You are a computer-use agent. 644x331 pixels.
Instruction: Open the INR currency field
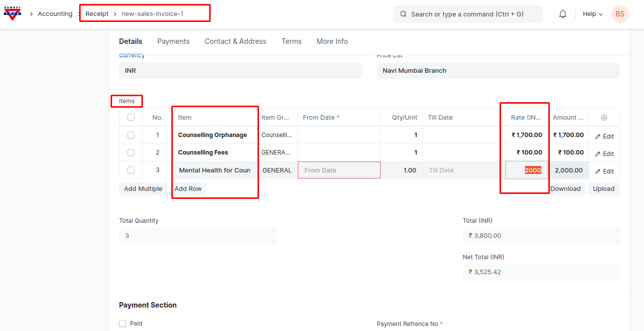[x=240, y=71]
